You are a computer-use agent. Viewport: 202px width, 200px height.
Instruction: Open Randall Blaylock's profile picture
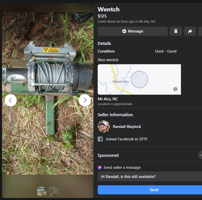coord(104,126)
